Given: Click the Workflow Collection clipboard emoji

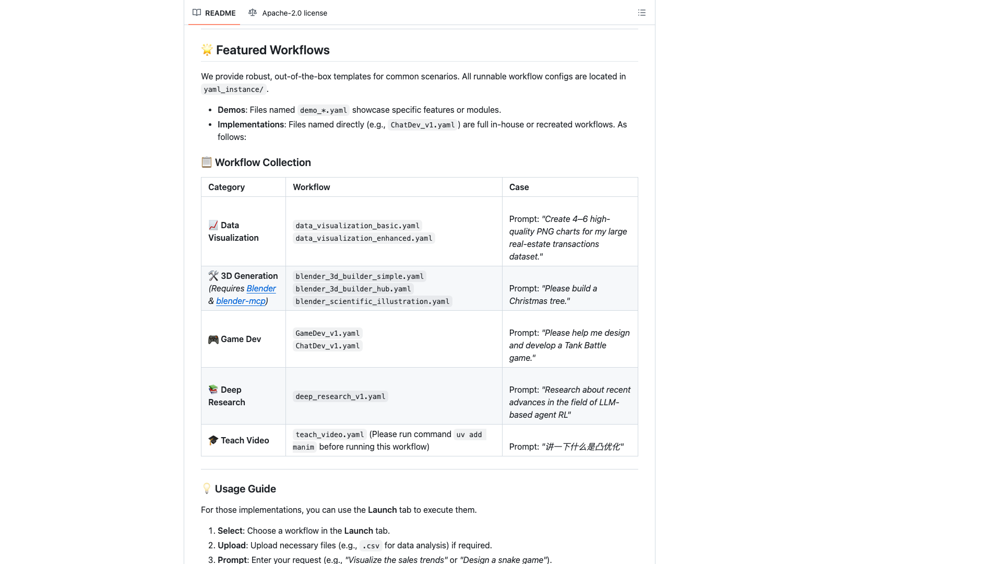Looking at the screenshot, I should (207, 162).
